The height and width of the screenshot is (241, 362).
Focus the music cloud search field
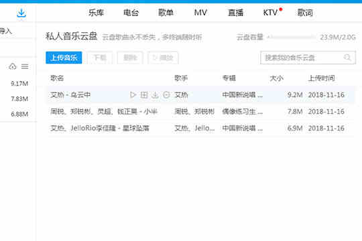pyautogui.click(x=308, y=58)
